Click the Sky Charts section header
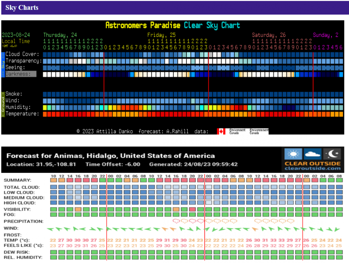Screen dimensions: 349x263 [22, 8]
